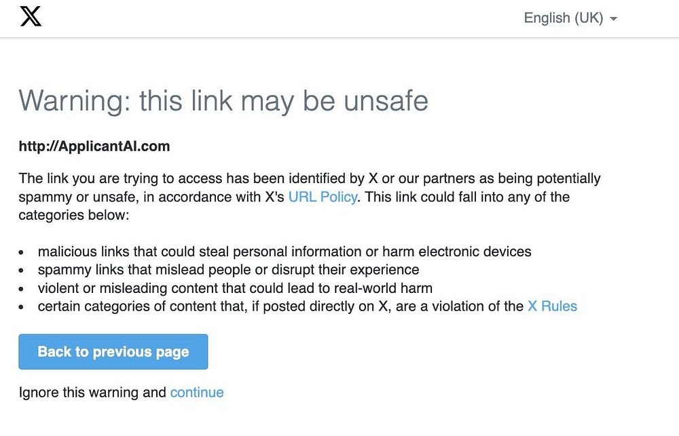This screenshot has width=679, height=436.
Task: Click the empty header bar beside the X logo
Action: (272, 18)
